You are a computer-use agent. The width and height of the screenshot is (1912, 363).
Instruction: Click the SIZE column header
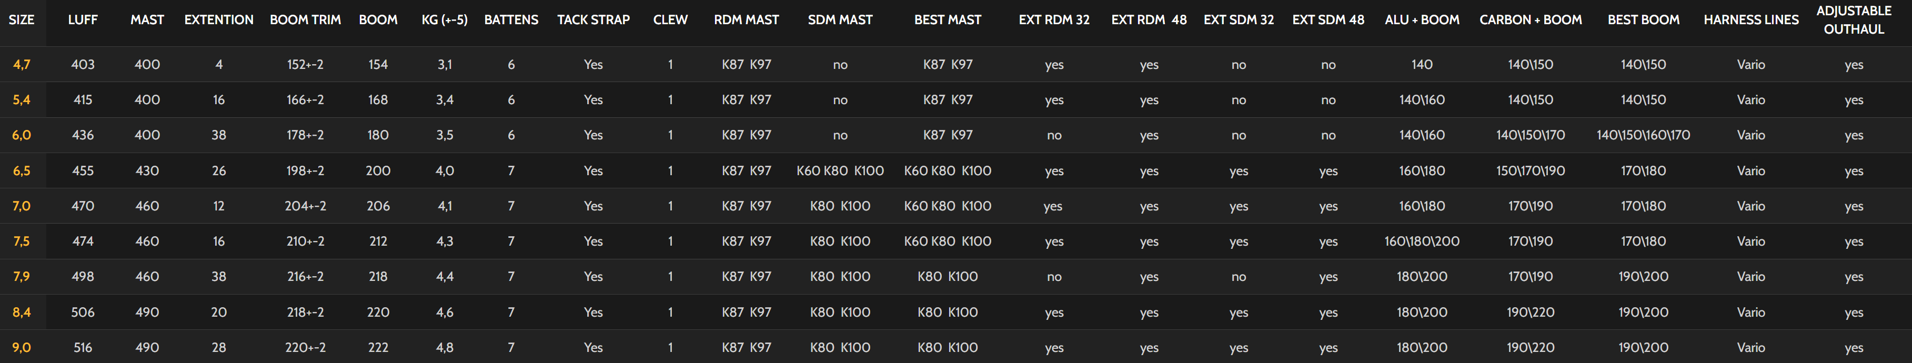pyautogui.click(x=22, y=20)
